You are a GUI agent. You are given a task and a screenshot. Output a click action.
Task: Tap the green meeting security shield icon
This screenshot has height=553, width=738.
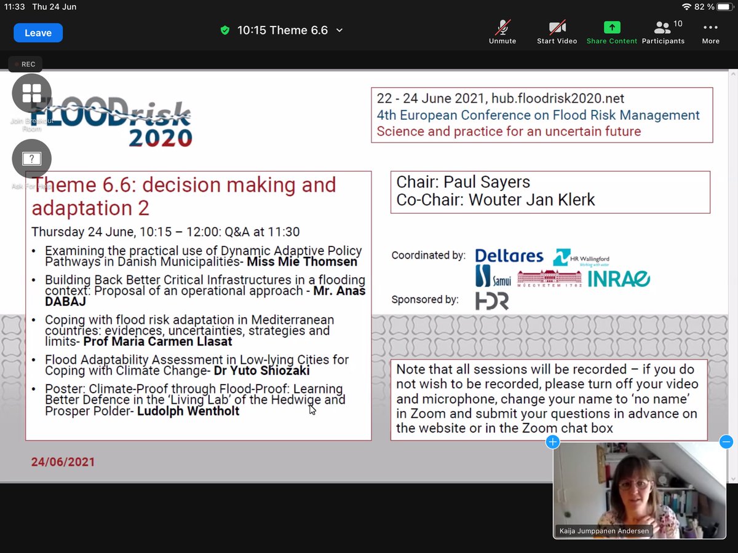click(225, 29)
